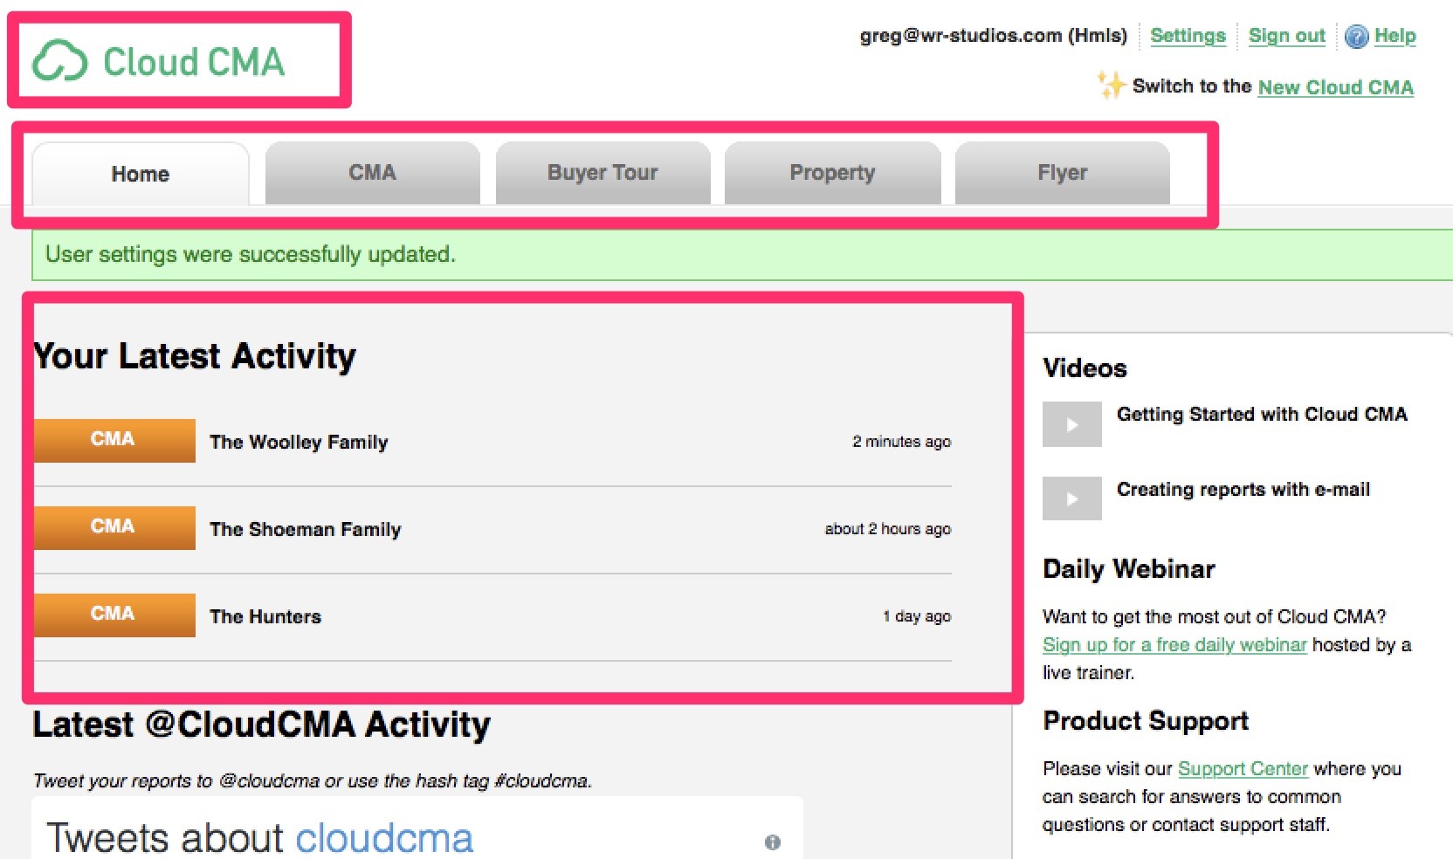Image resolution: width=1453 pixels, height=859 pixels.
Task: Click the CMA badge for The Hunters
Action: click(x=114, y=614)
